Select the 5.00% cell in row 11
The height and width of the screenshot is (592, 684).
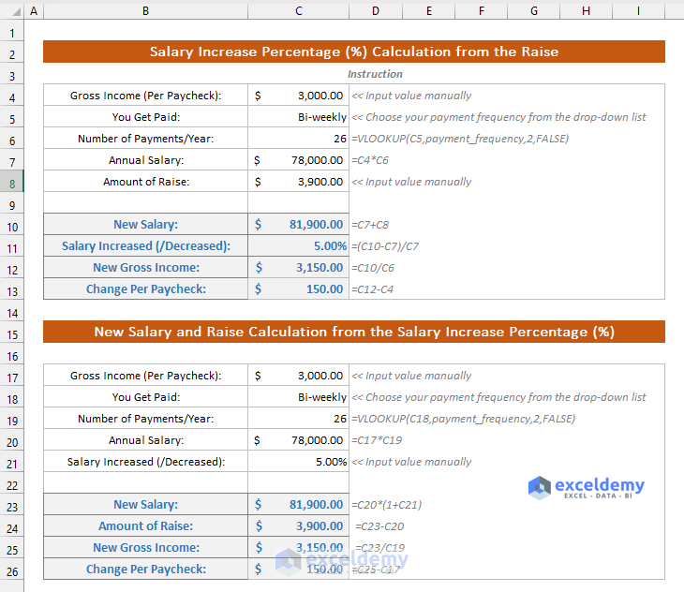point(298,246)
